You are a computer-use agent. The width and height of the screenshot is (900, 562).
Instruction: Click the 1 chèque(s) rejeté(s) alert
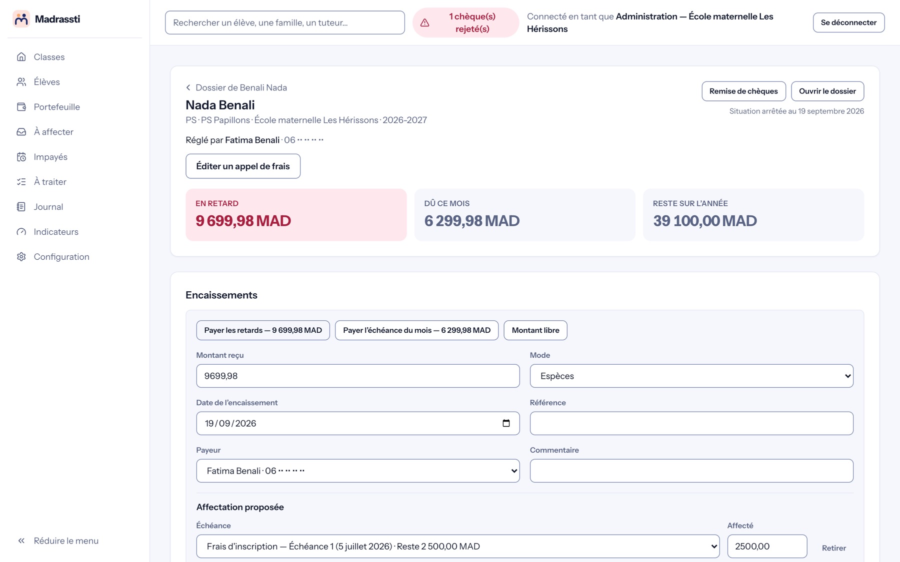coord(465,22)
